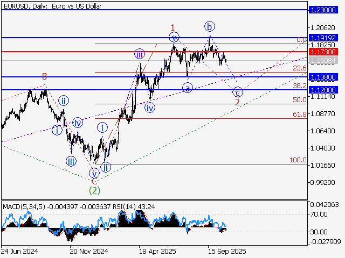Select the circled wave a label
Image resolution: width=345 pixels, height=258 pixels.
pyautogui.click(x=187, y=87)
